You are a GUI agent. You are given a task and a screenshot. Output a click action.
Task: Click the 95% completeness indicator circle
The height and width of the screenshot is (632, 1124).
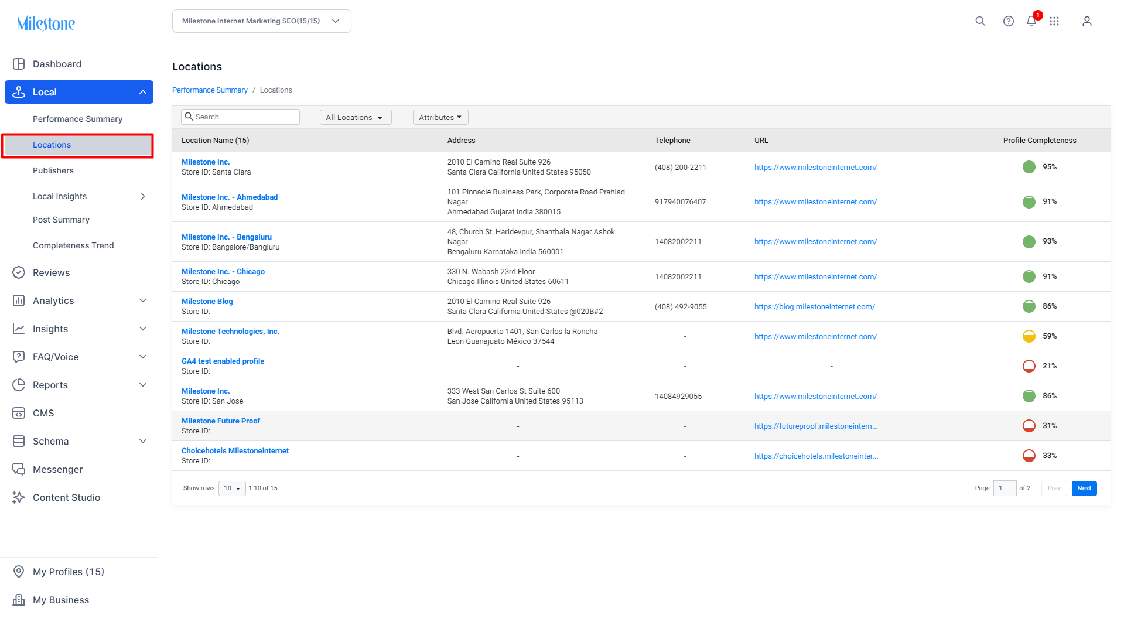pyautogui.click(x=1029, y=167)
